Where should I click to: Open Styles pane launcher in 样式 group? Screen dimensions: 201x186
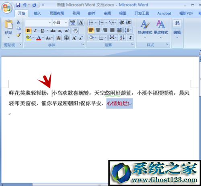(167, 44)
